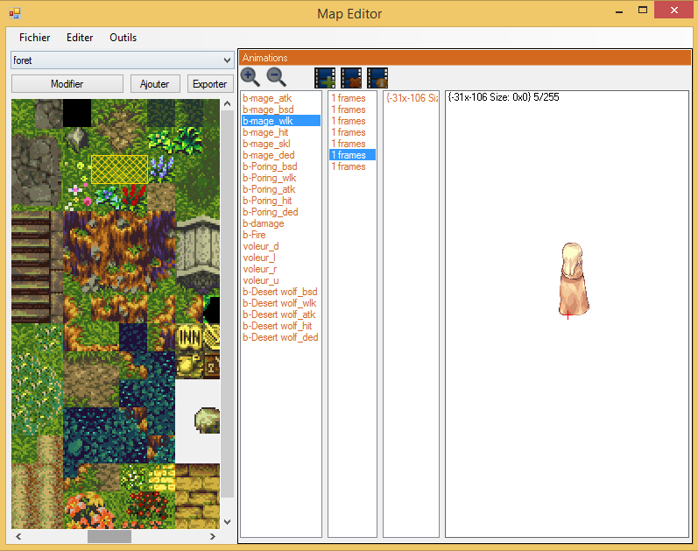Open the Outils menu
The width and height of the screenshot is (698, 551).
tap(123, 38)
